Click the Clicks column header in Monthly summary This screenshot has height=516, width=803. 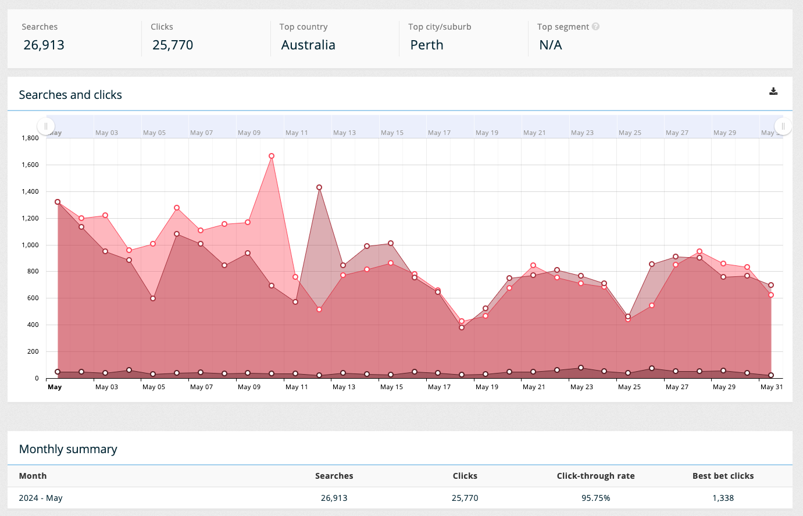465,476
